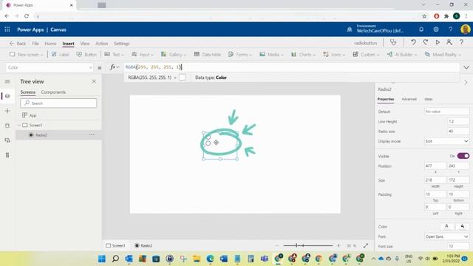Open the Power Apps app launcher waffle
This screenshot has height=266, width=473.
pyautogui.click(x=7, y=30)
